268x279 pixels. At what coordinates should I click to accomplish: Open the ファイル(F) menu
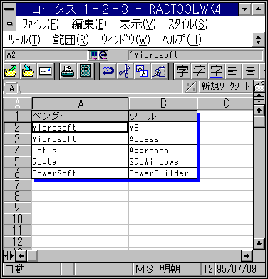coord(41,24)
